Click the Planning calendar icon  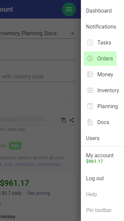(90, 106)
